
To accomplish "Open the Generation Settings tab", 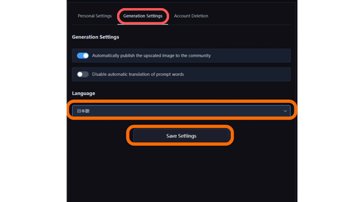I will pyautogui.click(x=143, y=16).
